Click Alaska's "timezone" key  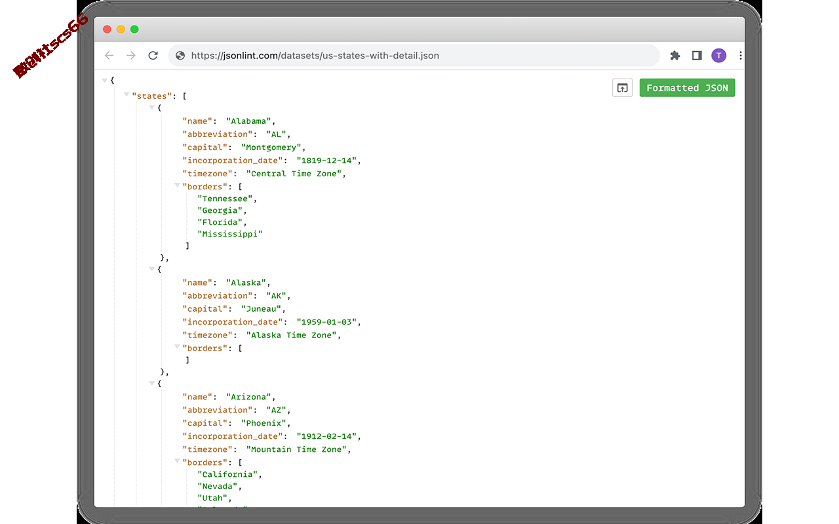point(207,335)
